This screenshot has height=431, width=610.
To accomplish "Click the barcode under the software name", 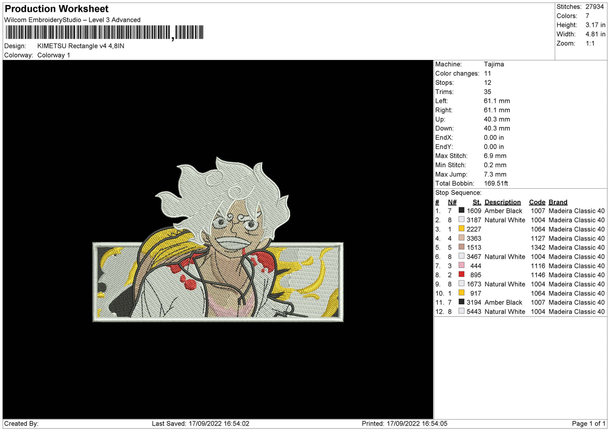I will (104, 33).
